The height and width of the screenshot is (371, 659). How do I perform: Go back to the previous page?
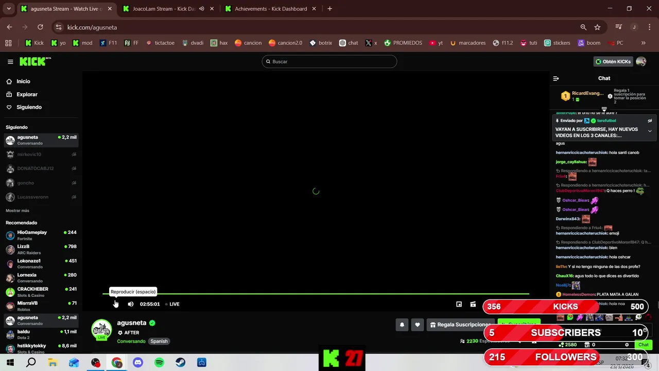point(9,27)
